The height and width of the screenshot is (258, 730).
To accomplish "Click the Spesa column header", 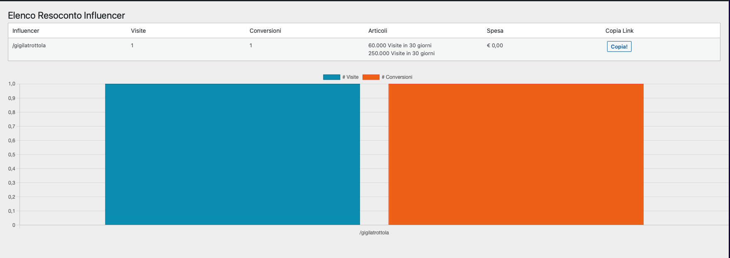I will [x=495, y=31].
